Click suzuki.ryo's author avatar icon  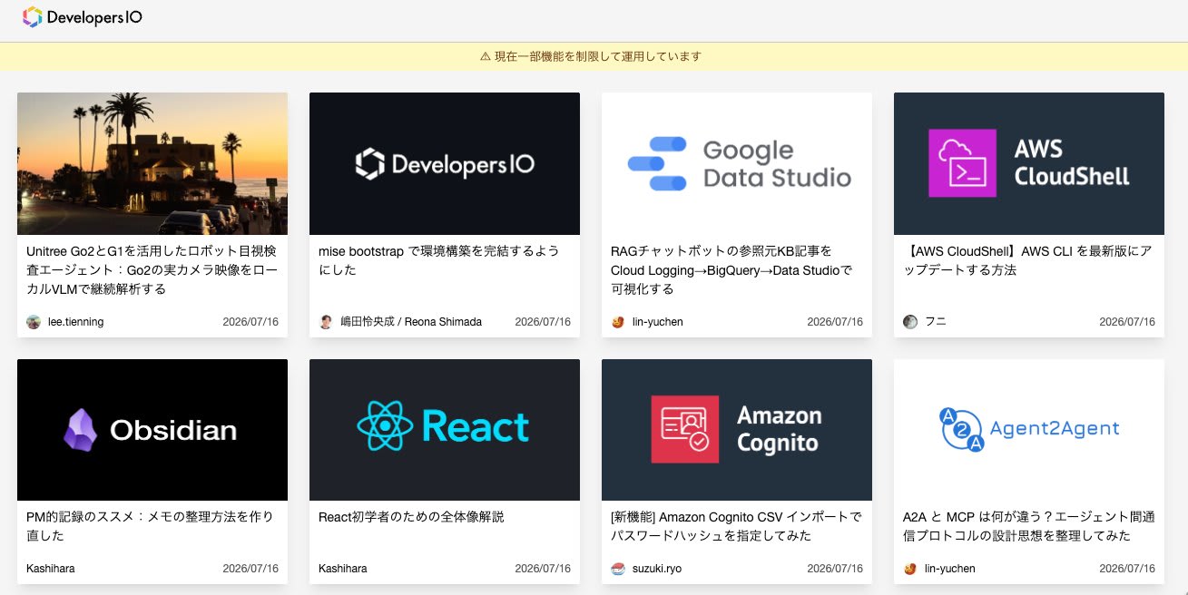618,569
